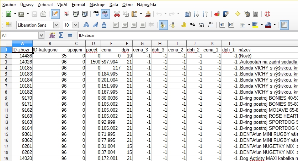
Task: Open the Function Wizard (fx) icon
Action: pyautogui.click(x=52, y=35)
